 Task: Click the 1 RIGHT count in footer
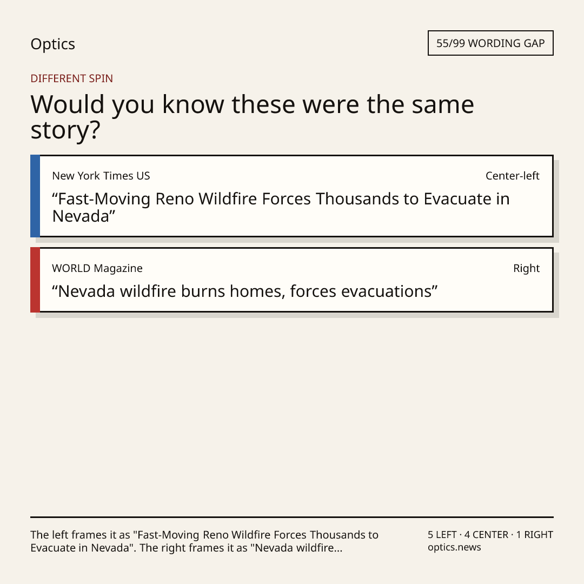pyautogui.click(x=534, y=535)
